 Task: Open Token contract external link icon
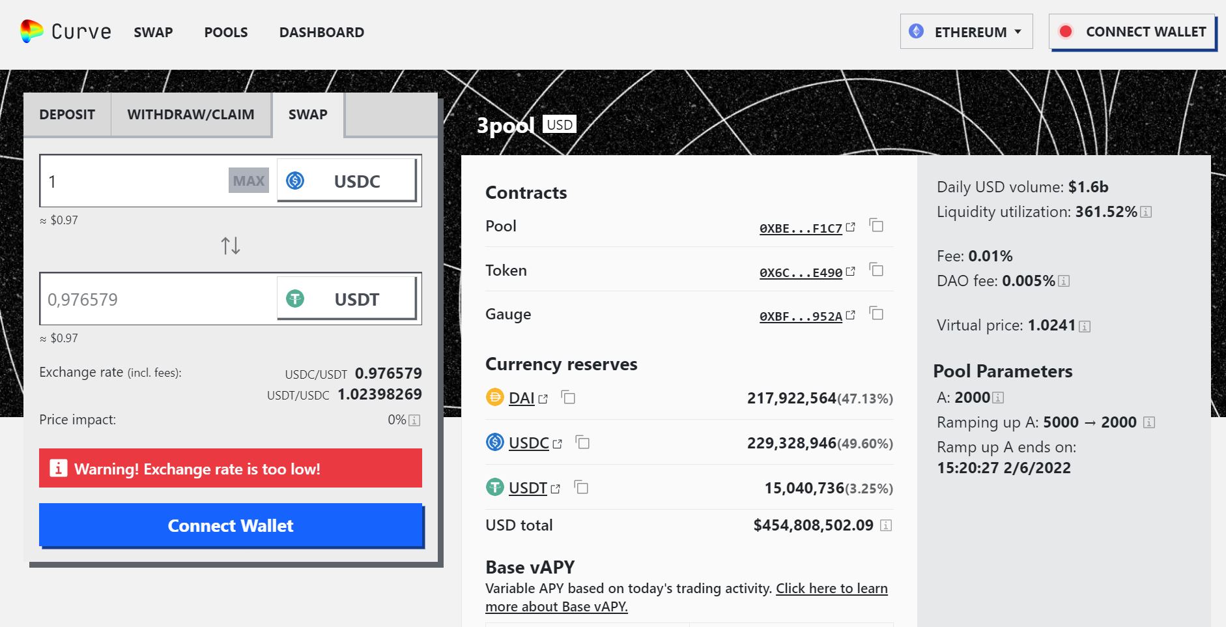tap(850, 271)
